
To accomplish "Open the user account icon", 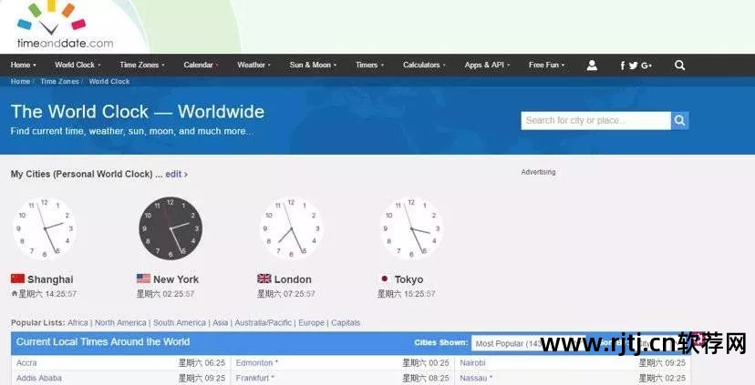I will 592,66.
